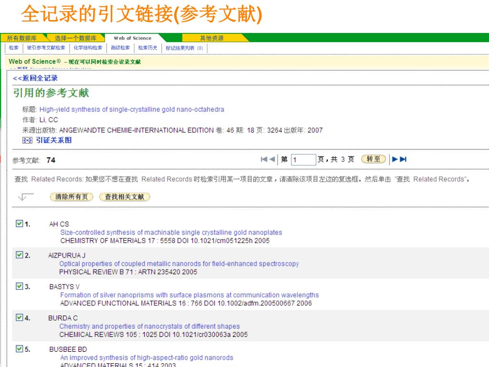Uncheck reference 2 AIZPURUA J checkbox
This screenshot has width=489, height=367.
[x=19, y=255]
